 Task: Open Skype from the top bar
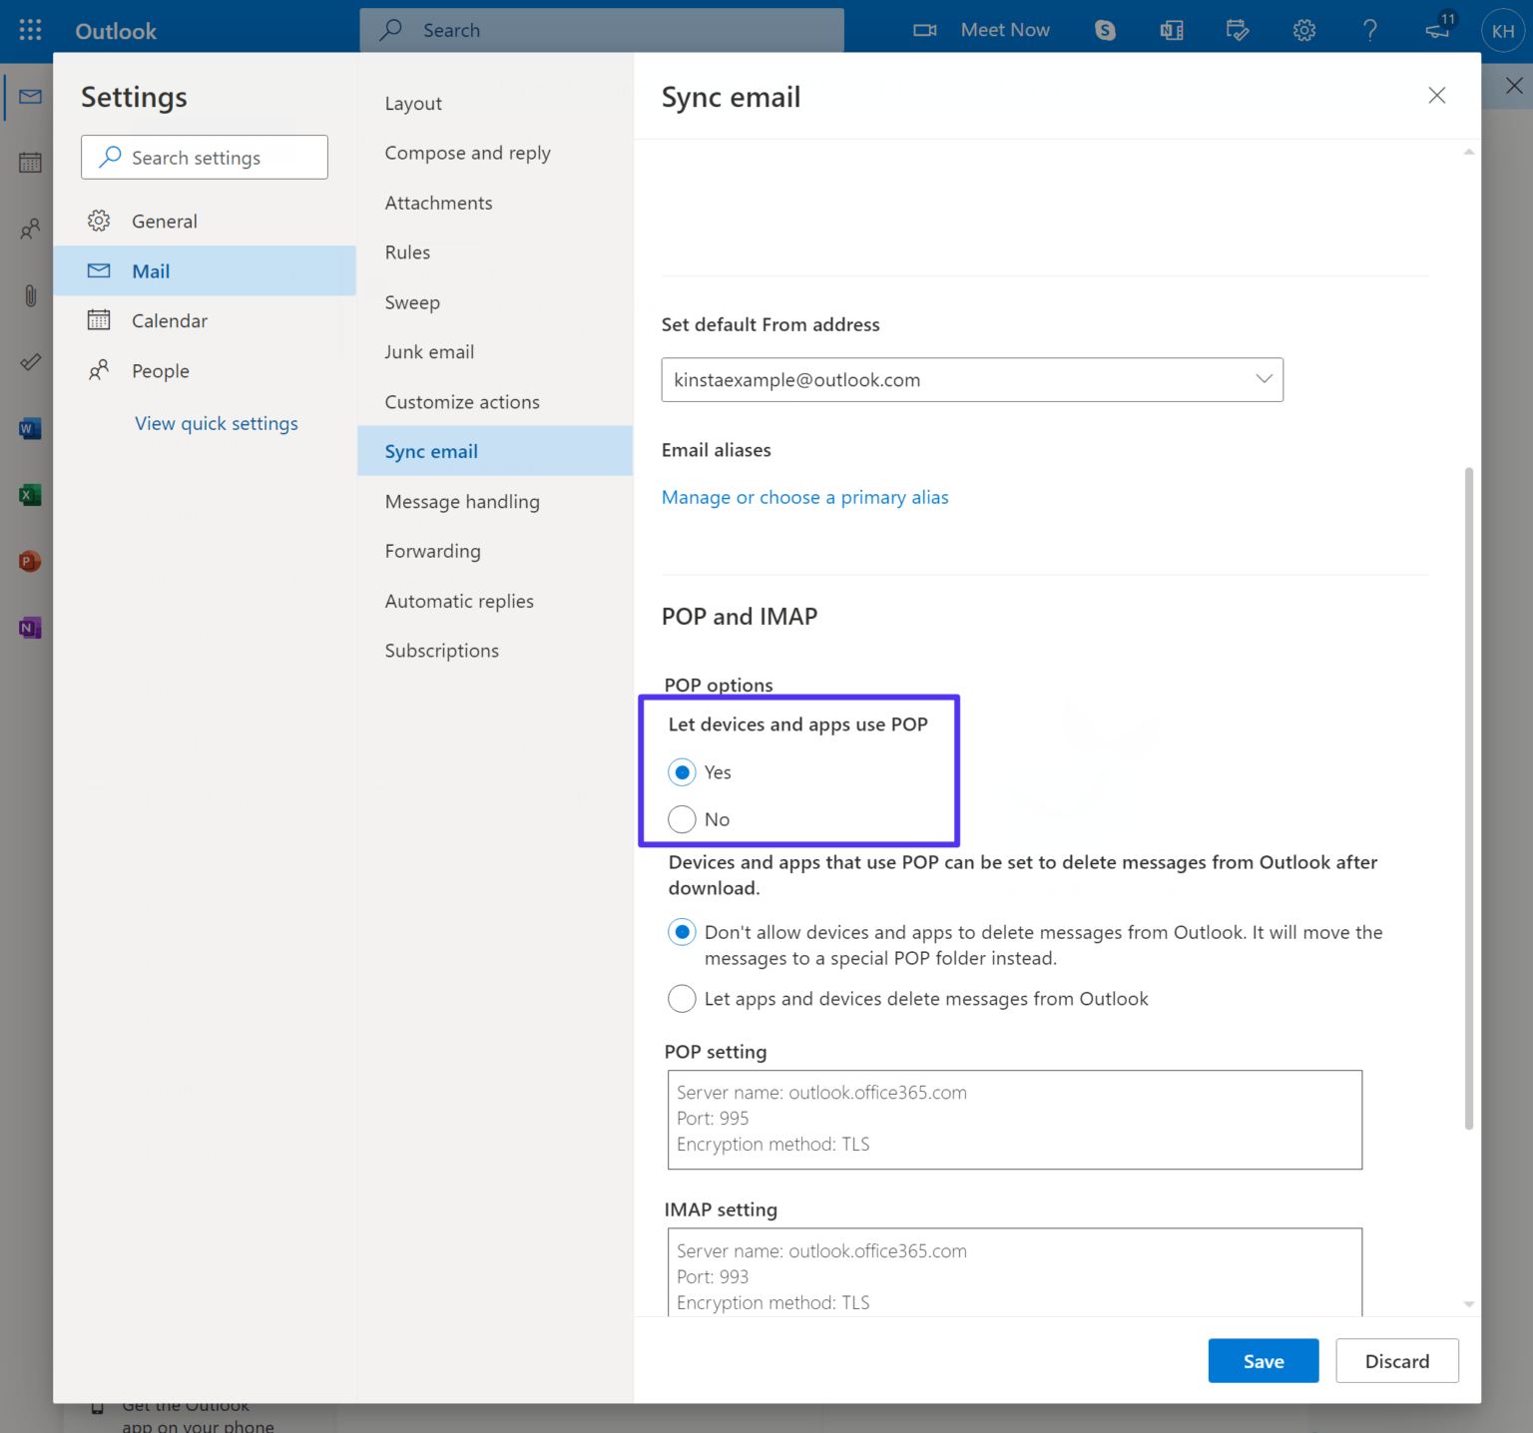[x=1105, y=30]
